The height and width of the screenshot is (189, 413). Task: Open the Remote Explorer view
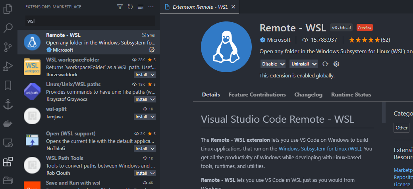pyautogui.click(x=8, y=143)
